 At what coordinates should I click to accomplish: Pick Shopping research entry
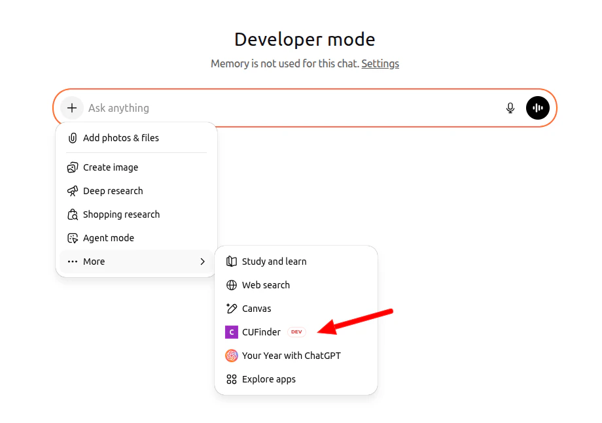(136, 214)
